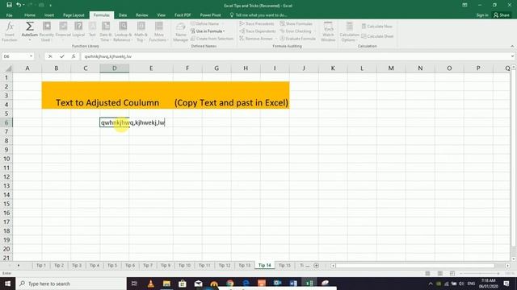Click the Tell me what you want search box
Screen dimensions: 517x290
(258, 15)
